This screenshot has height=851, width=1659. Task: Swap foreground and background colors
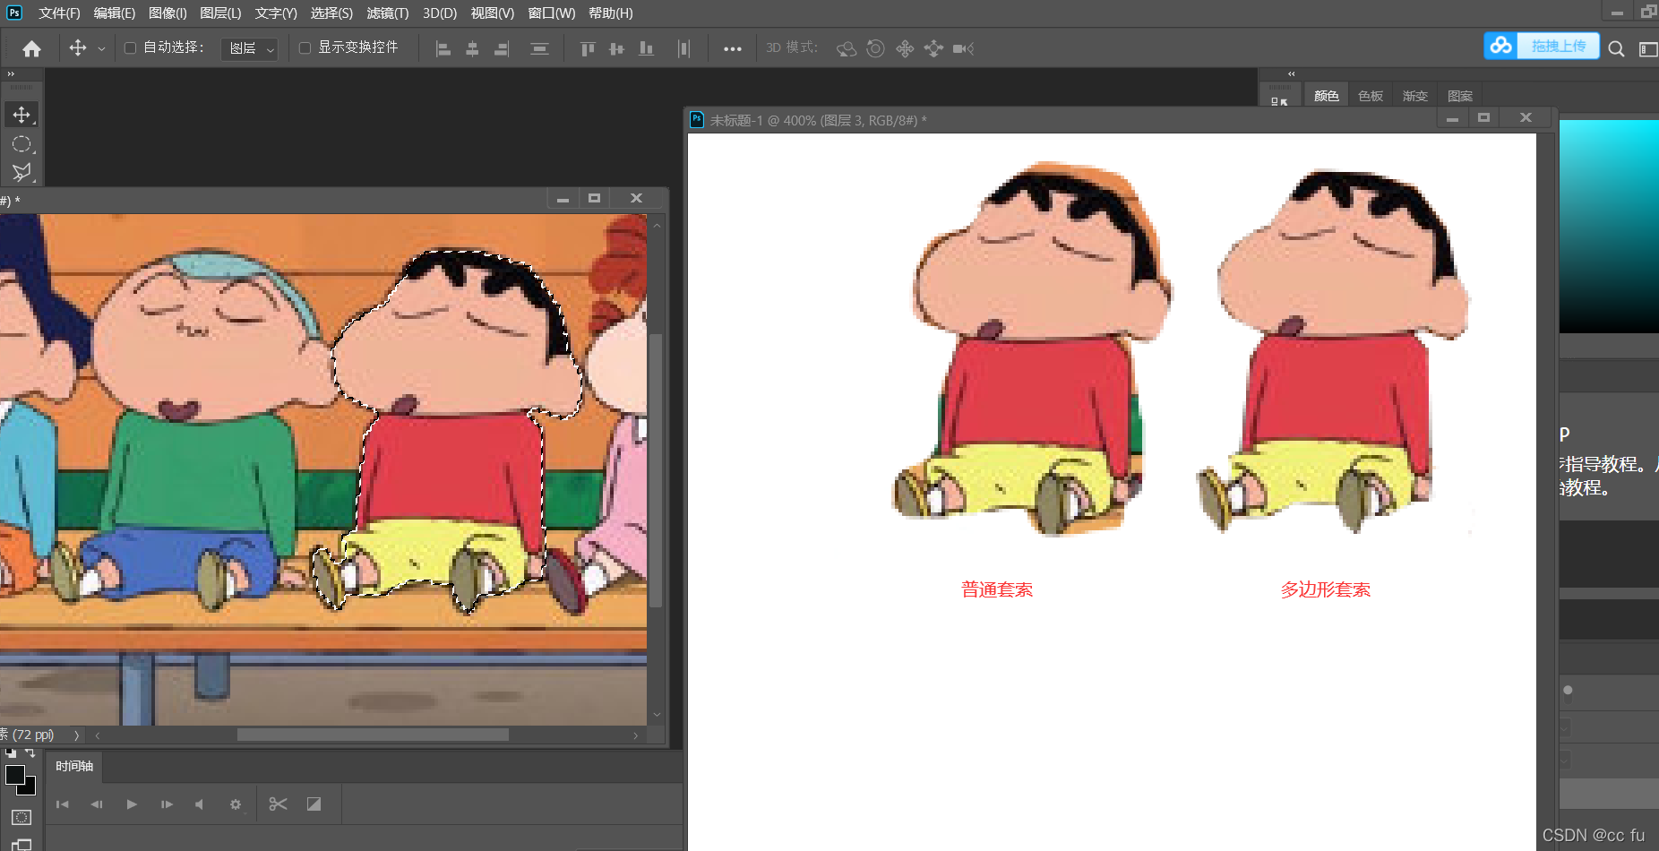coord(30,754)
